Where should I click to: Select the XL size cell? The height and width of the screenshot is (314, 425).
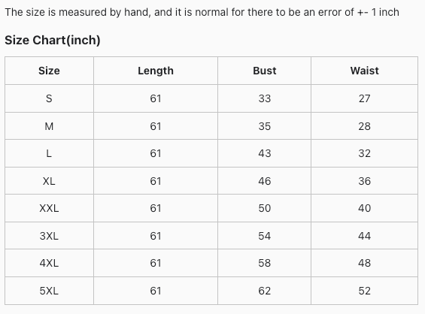(49, 181)
